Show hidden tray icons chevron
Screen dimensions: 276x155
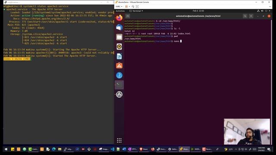(236, 149)
